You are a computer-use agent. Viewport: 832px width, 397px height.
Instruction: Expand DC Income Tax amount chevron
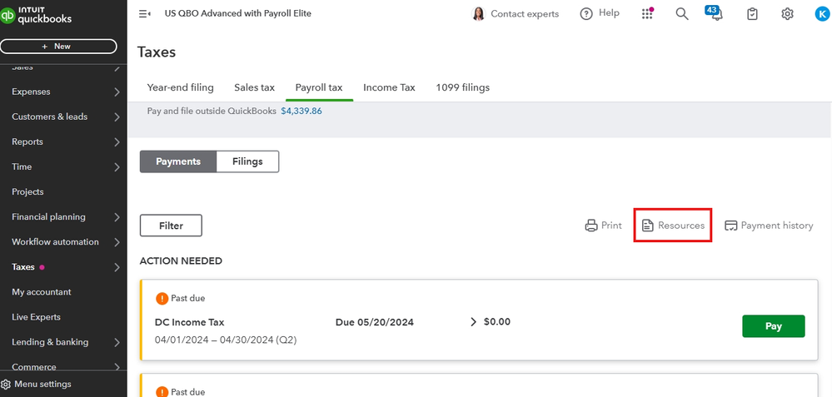474,322
